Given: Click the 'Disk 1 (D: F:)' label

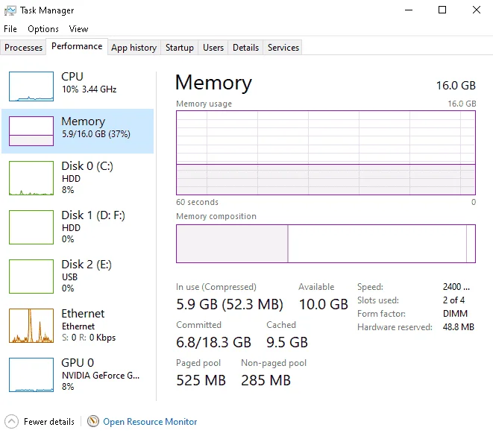Looking at the screenshot, I should [x=93, y=215].
